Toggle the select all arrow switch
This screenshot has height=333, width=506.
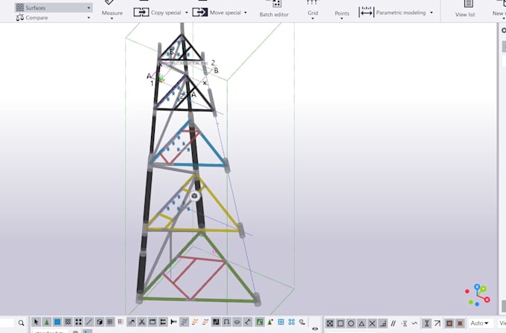(x=36, y=322)
